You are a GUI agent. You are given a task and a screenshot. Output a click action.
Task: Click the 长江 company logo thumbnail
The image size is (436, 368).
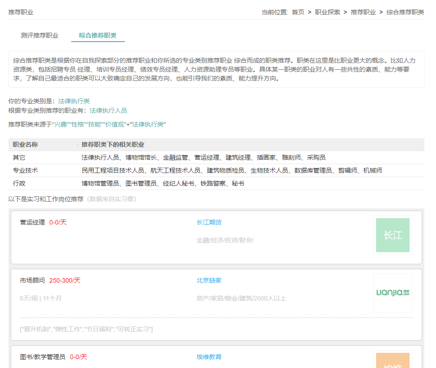point(393,235)
